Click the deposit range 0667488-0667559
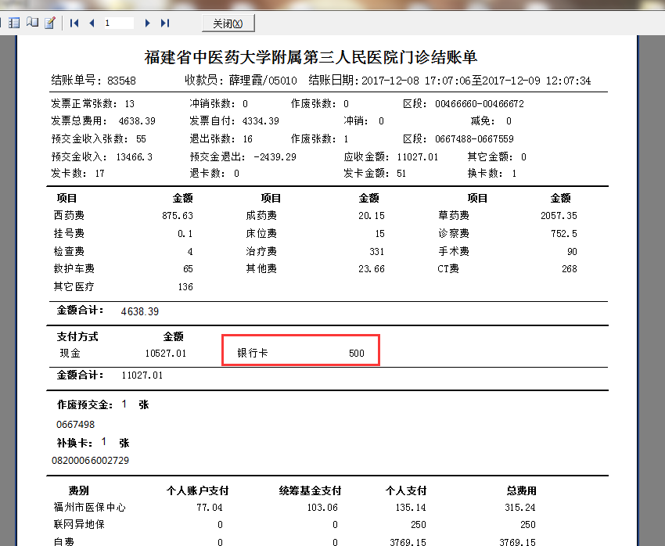This screenshot has height=546, width=665. pyautogui.click(x=474, y=139)
